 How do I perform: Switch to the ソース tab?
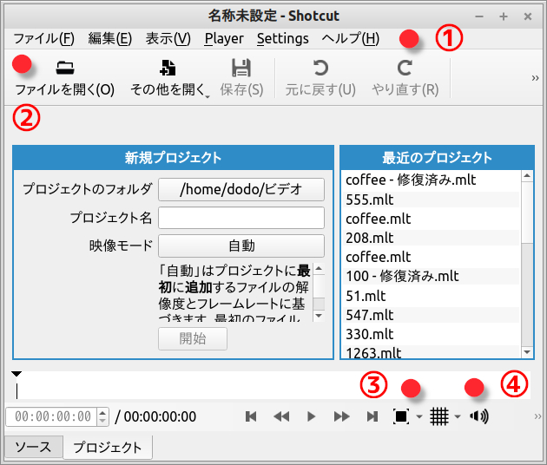[34, 448]
